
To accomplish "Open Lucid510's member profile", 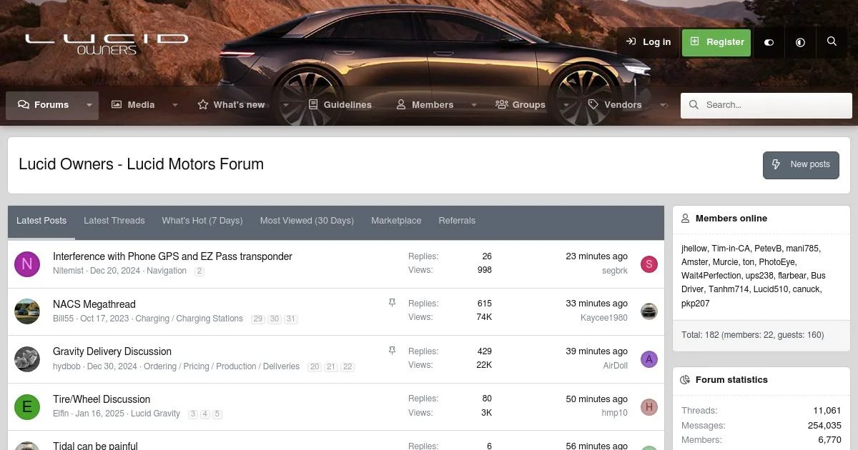I will (770, 289).
